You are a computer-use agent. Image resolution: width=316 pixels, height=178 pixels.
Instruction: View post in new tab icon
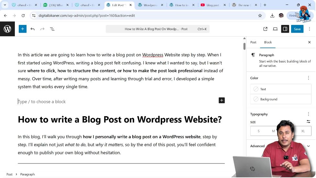[x=266, y=29]
